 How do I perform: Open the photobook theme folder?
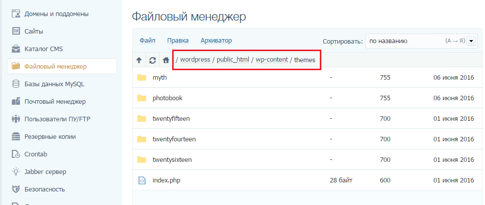168,98
